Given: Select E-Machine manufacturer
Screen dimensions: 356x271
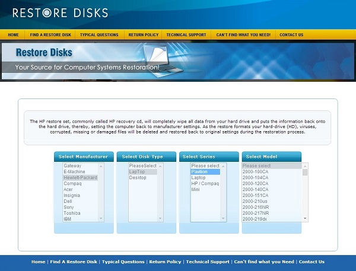Looking at the screenshot, I should click(x=80, y=171).
